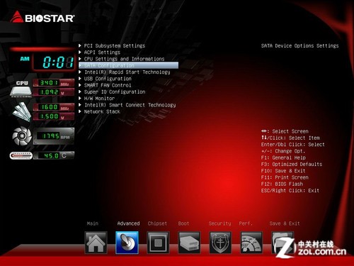Open USB Configuration submenu

(x=108, y=79)
